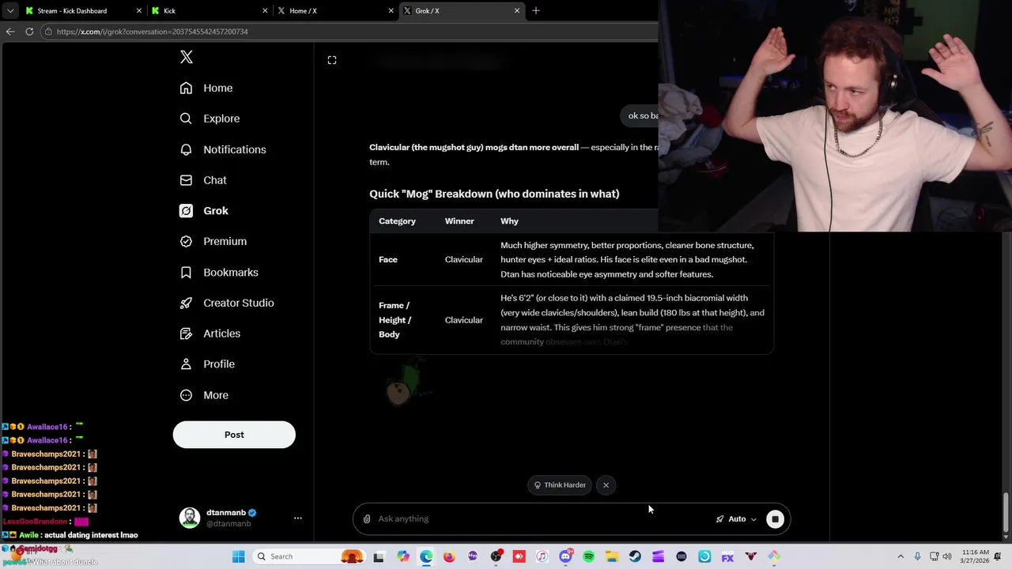The width and height of the screenshot is (1012, 569).
Task: Click the attachment paperclip icon
Action: coord(367,519)
